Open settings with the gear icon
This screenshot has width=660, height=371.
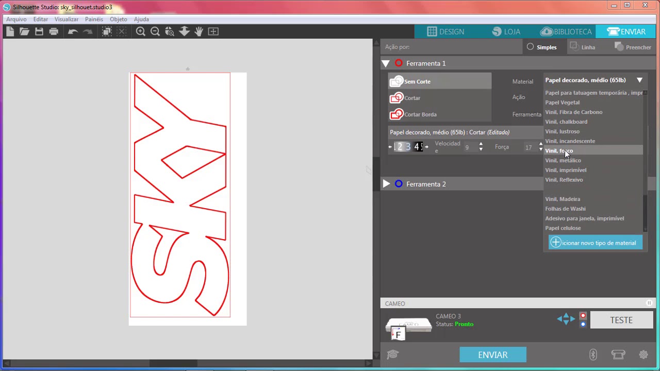tap(643, 355)
